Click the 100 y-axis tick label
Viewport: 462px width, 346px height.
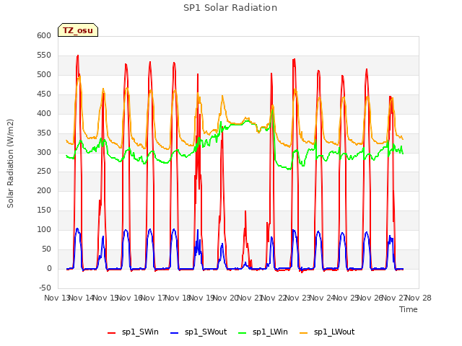(x=44, y=229)
